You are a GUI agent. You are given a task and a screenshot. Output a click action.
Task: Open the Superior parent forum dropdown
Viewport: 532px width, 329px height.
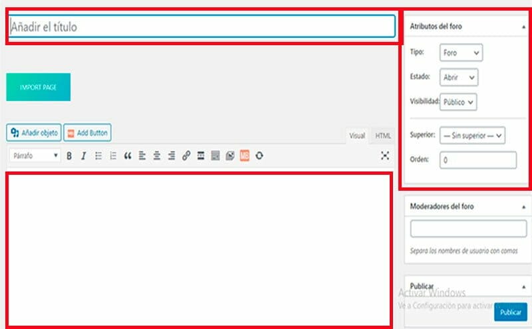472,136
